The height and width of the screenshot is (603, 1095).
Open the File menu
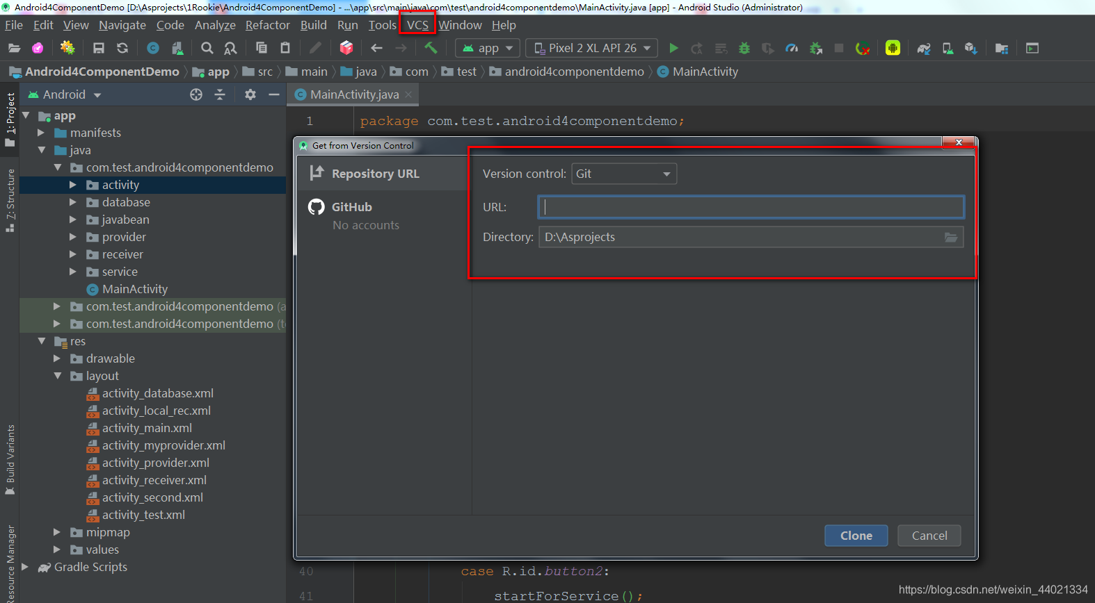(14, 25)
